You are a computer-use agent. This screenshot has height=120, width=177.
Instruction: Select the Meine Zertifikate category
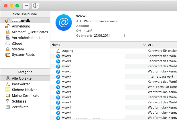(x=25, y=96)
